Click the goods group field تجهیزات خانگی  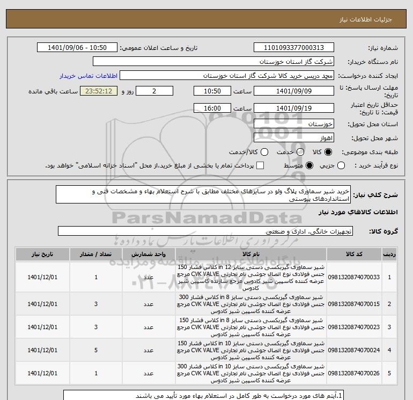[205, 231]
